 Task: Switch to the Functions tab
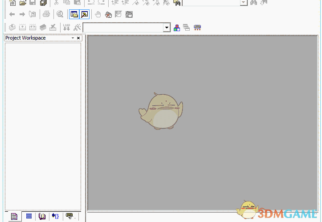pos(55,217)
